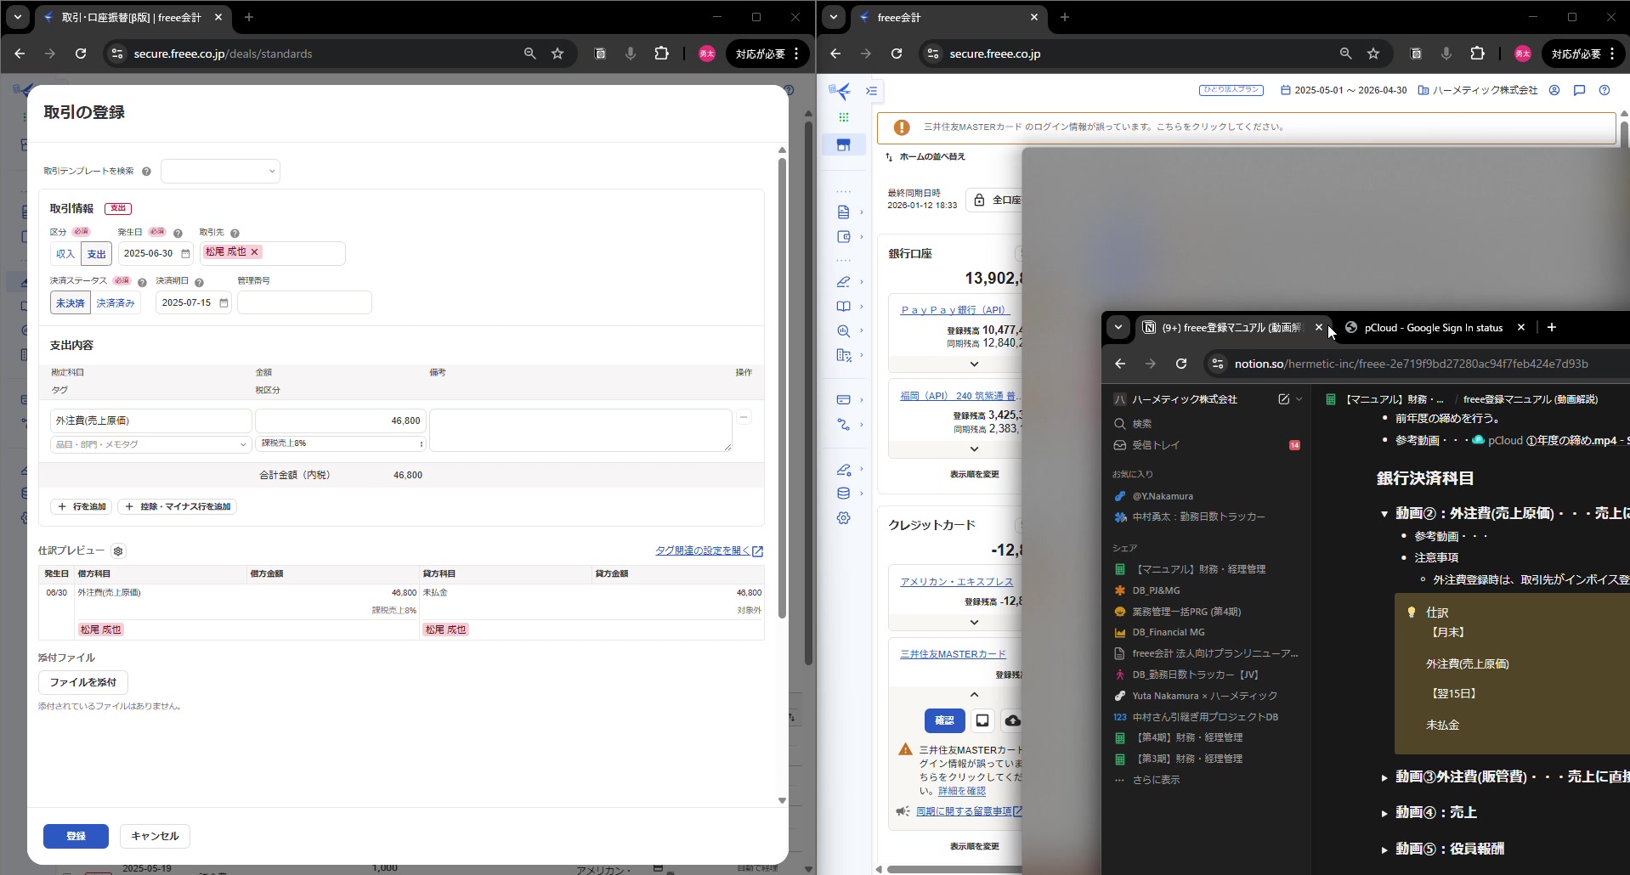The image size is (1630, 875).
Task: Select the 未決済 payment status
Action: (71, 303)
